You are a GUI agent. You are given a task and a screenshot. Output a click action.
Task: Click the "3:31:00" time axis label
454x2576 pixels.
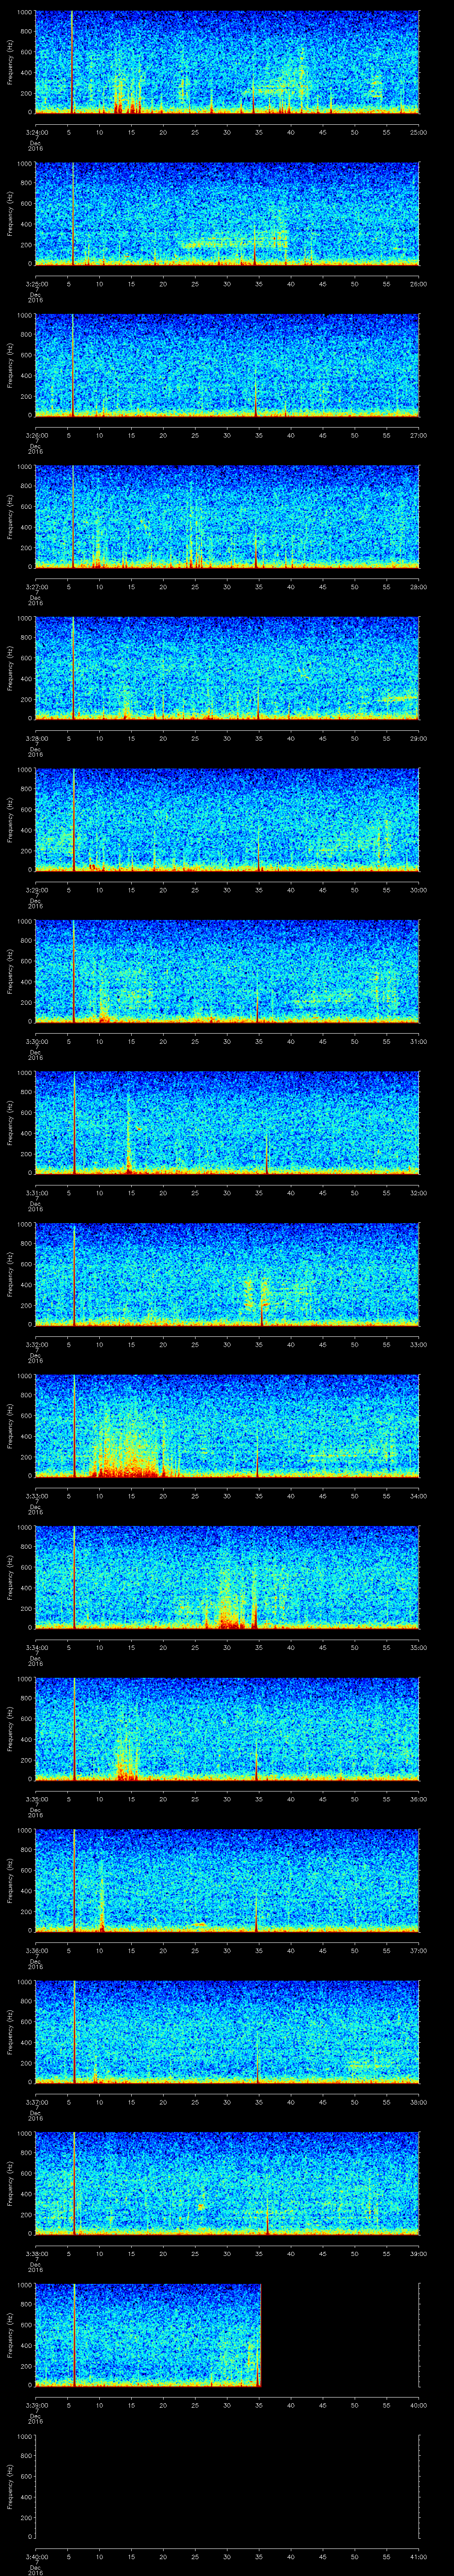[x=37, y=1193]
